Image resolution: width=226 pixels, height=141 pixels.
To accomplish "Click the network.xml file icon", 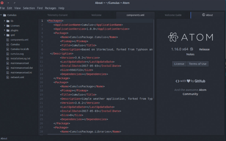I will 8,77.
